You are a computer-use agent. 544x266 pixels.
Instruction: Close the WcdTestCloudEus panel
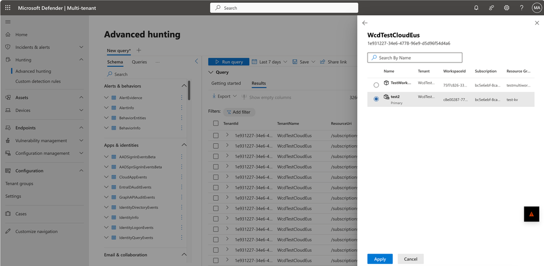point(537,23)
